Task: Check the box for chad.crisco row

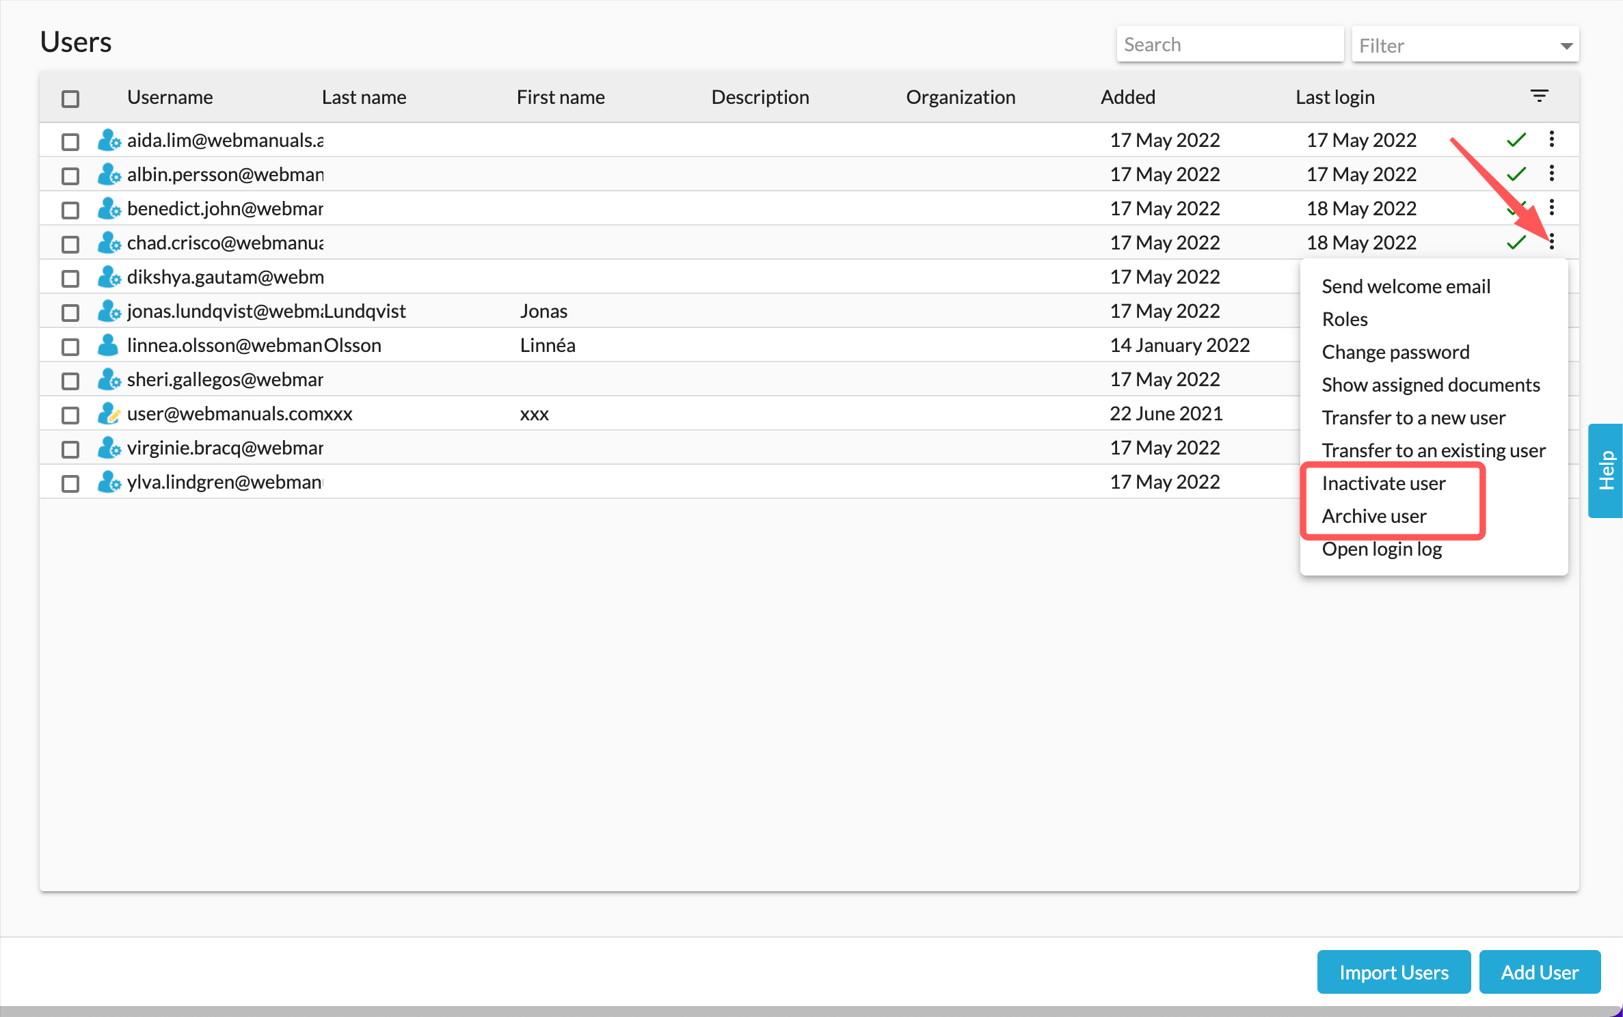Action: [70, 244]
